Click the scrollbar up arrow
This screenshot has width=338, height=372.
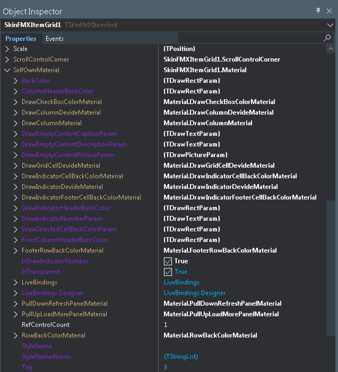pos(331,49)
